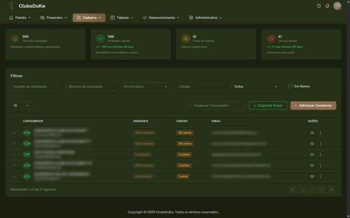Expand the row with 0 unidades
The width and height of the screenshot is (350, 218).
click(14, 155)
